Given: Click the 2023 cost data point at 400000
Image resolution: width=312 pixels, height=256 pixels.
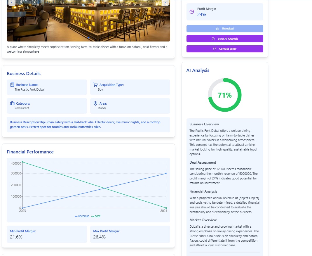Looking at the screenshot, I should coord(22,162).
